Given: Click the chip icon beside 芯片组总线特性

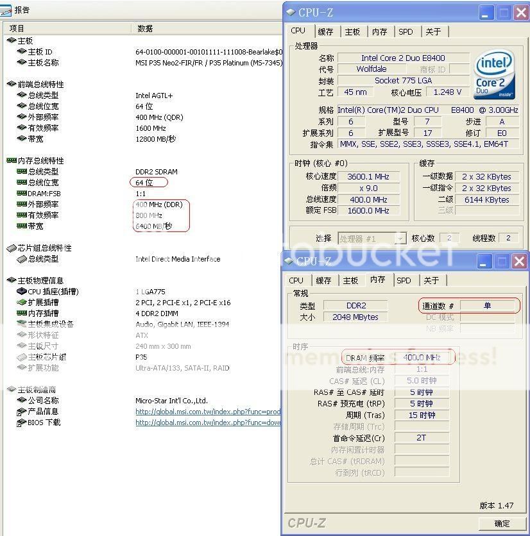Looking at the screenshot, I should pos(12,248).
